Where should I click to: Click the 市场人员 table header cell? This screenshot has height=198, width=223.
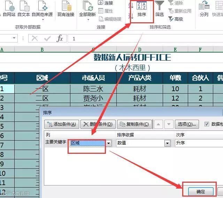93,78
